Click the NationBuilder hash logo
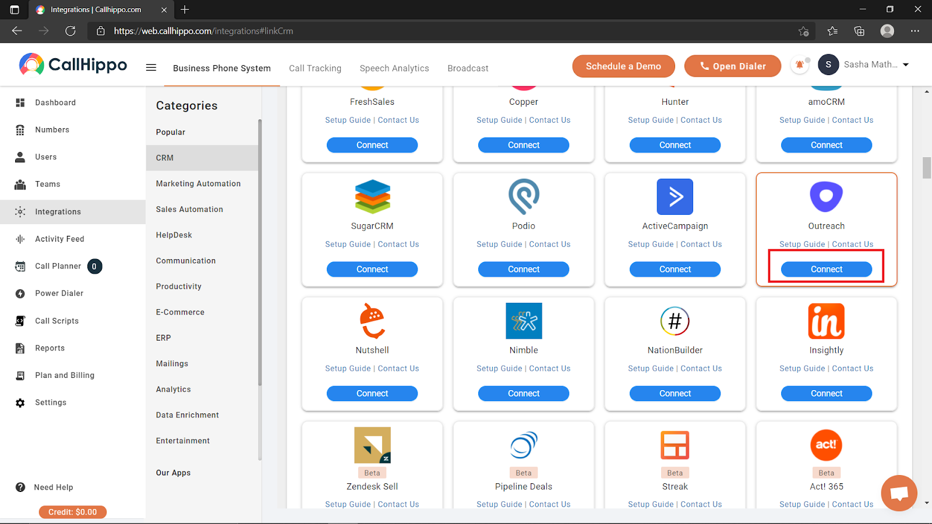Viewport: 932px width, 524px height. pyautogui.click(x=675, y=321)
